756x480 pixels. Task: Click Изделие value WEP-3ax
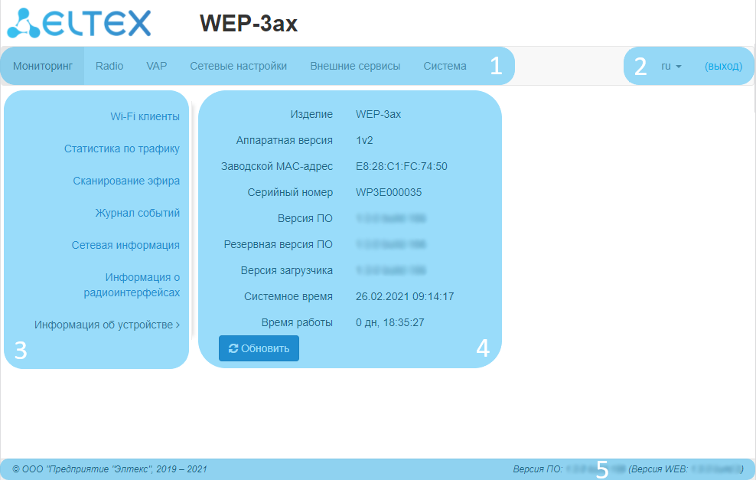[x=379, y=114]
